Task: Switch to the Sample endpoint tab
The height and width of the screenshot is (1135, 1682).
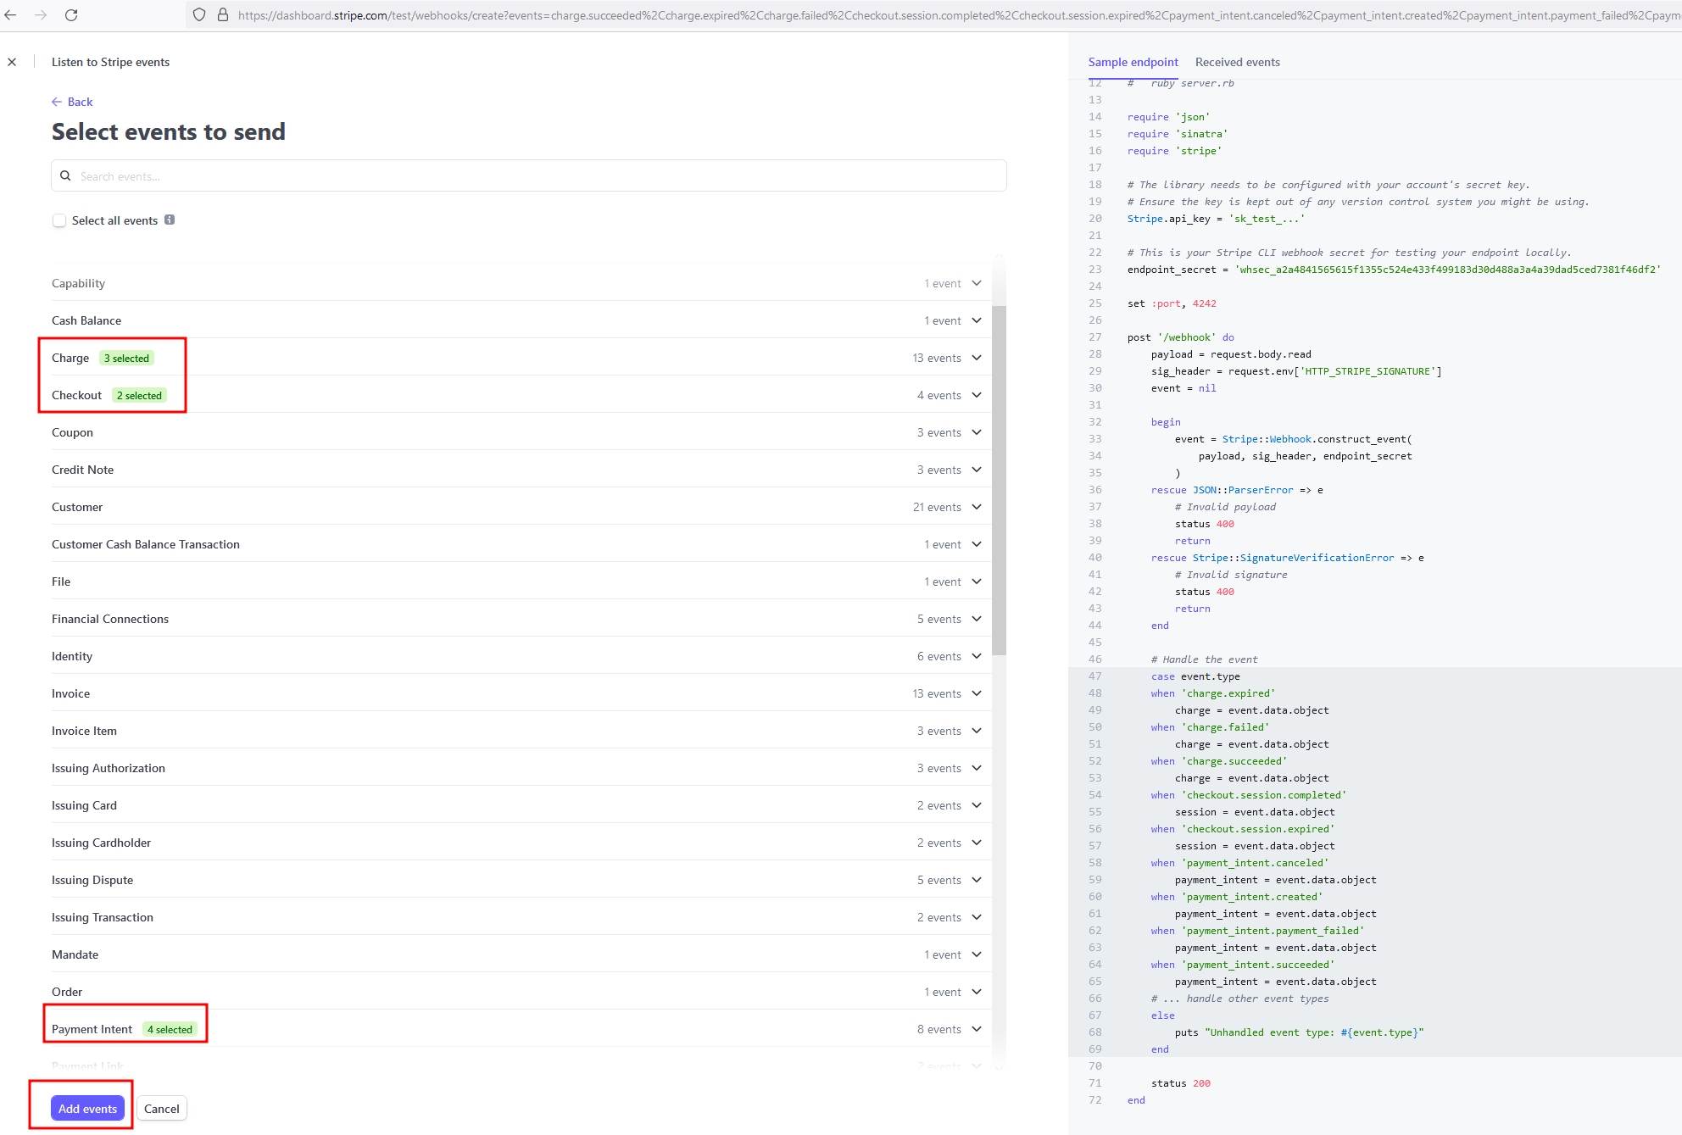Action: [x=1133, y=62]
